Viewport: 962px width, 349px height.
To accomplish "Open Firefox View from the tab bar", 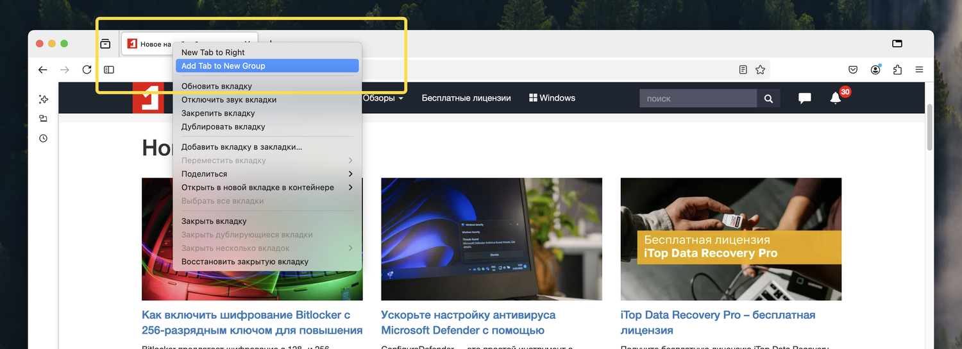I will click(105, 44).
